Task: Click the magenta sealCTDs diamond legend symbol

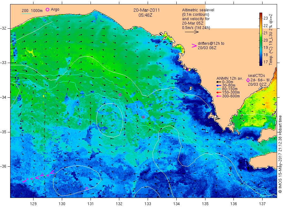Action: coord(248,80)
